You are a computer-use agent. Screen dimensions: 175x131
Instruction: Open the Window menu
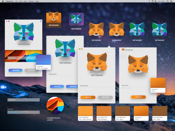point(31,1)
